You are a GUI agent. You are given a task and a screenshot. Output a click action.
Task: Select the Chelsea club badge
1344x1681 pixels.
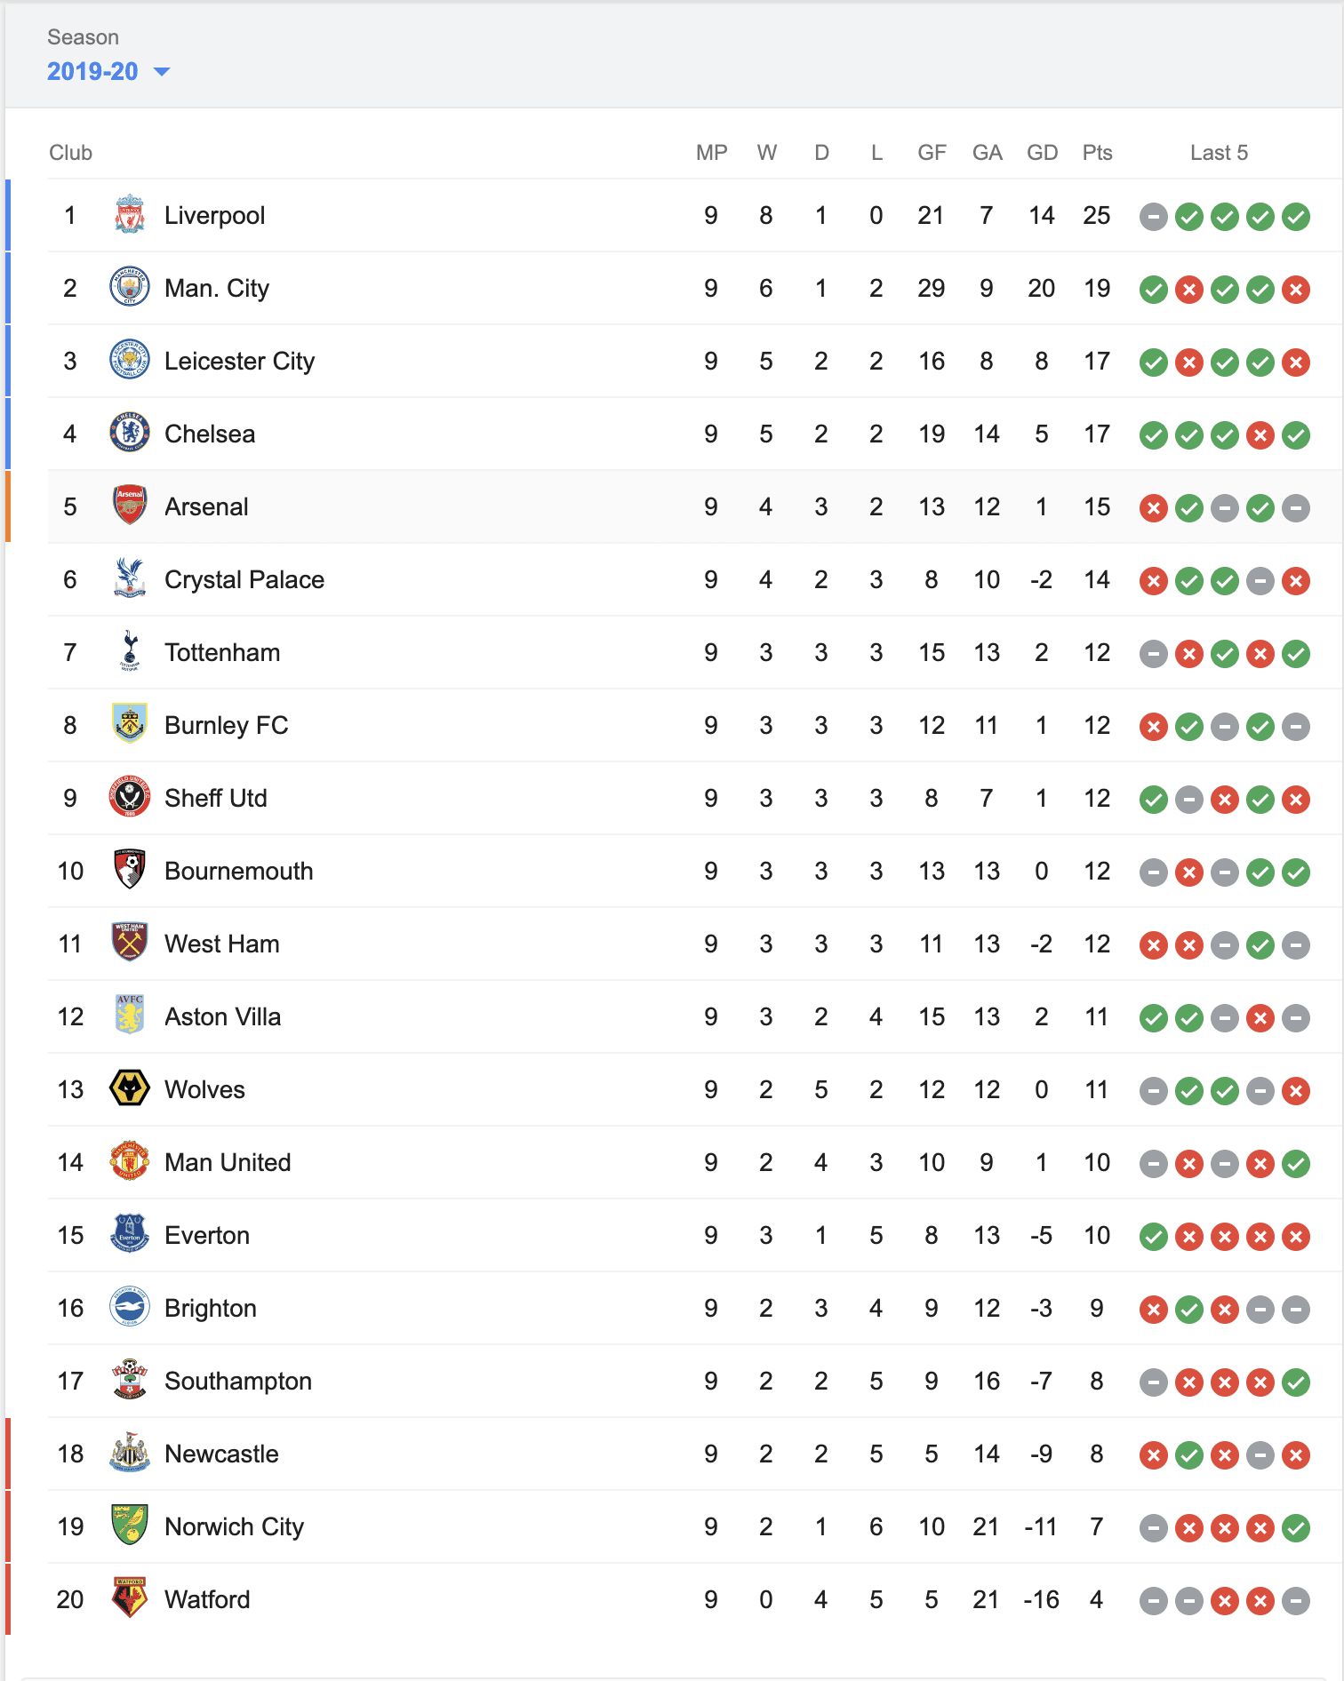[130, 434]
